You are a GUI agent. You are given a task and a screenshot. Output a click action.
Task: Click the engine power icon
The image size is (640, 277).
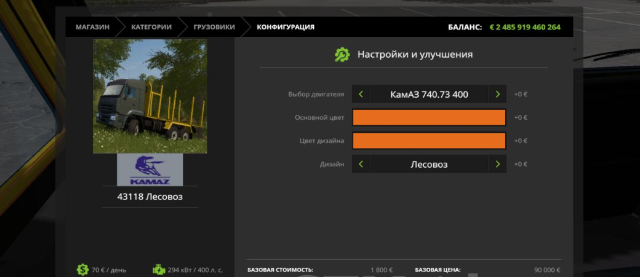[159, 270]
